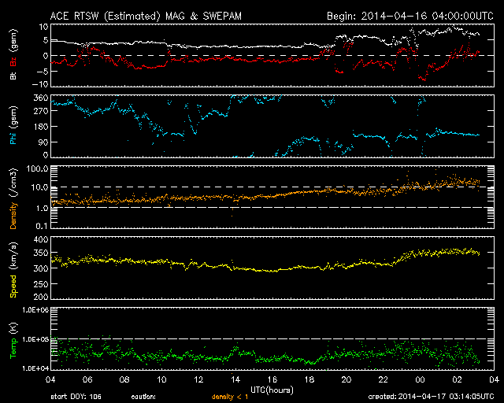
Task: Click the 400 label on Speed axis
Action: 41,240
